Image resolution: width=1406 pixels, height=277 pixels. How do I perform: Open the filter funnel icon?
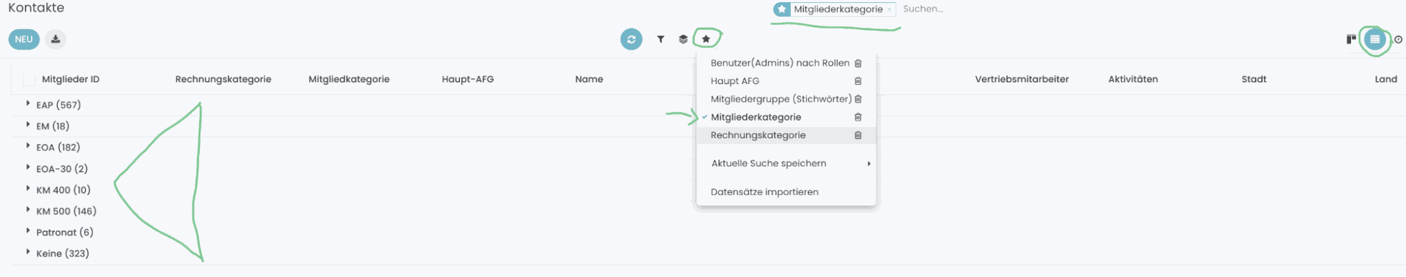pos(661,39)
